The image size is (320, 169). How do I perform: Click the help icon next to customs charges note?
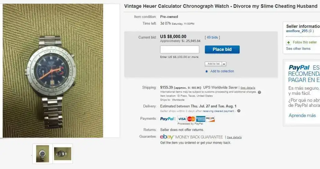(259, 92)
